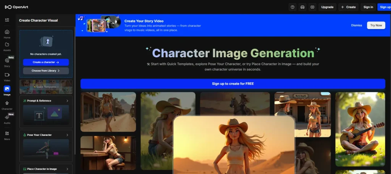The image size is (391, 174).
Task: Click Prompt & Reference preview image
Action: point(46,115)
